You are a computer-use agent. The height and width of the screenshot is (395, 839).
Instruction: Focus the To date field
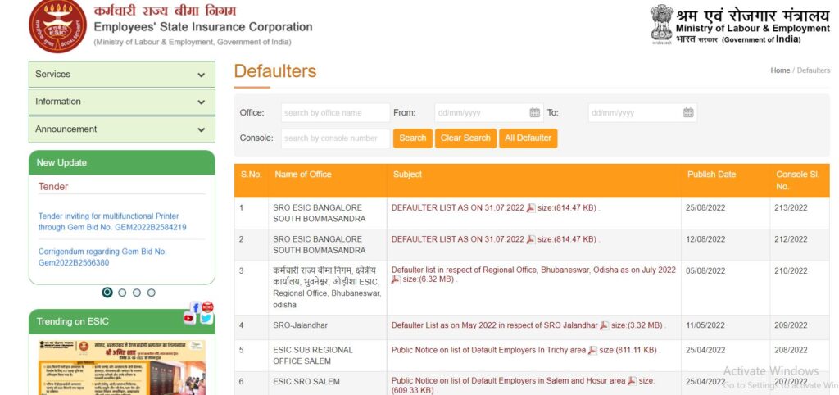pyautogui.click(x=642, y=113)
